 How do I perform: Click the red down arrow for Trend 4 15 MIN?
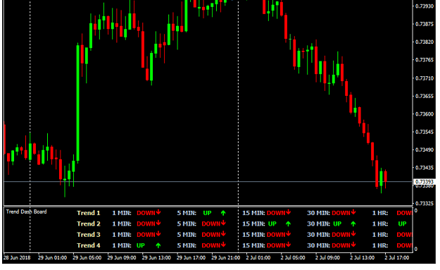pos(289,245)
